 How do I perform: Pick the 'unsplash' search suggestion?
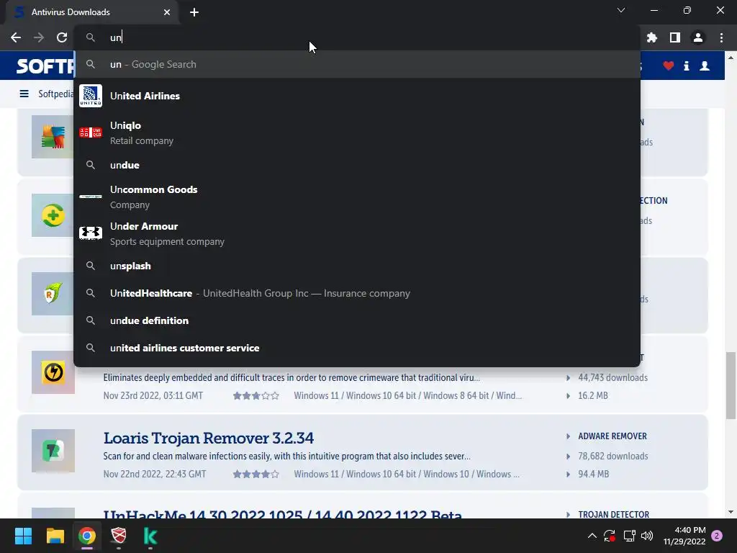point(357,266)
